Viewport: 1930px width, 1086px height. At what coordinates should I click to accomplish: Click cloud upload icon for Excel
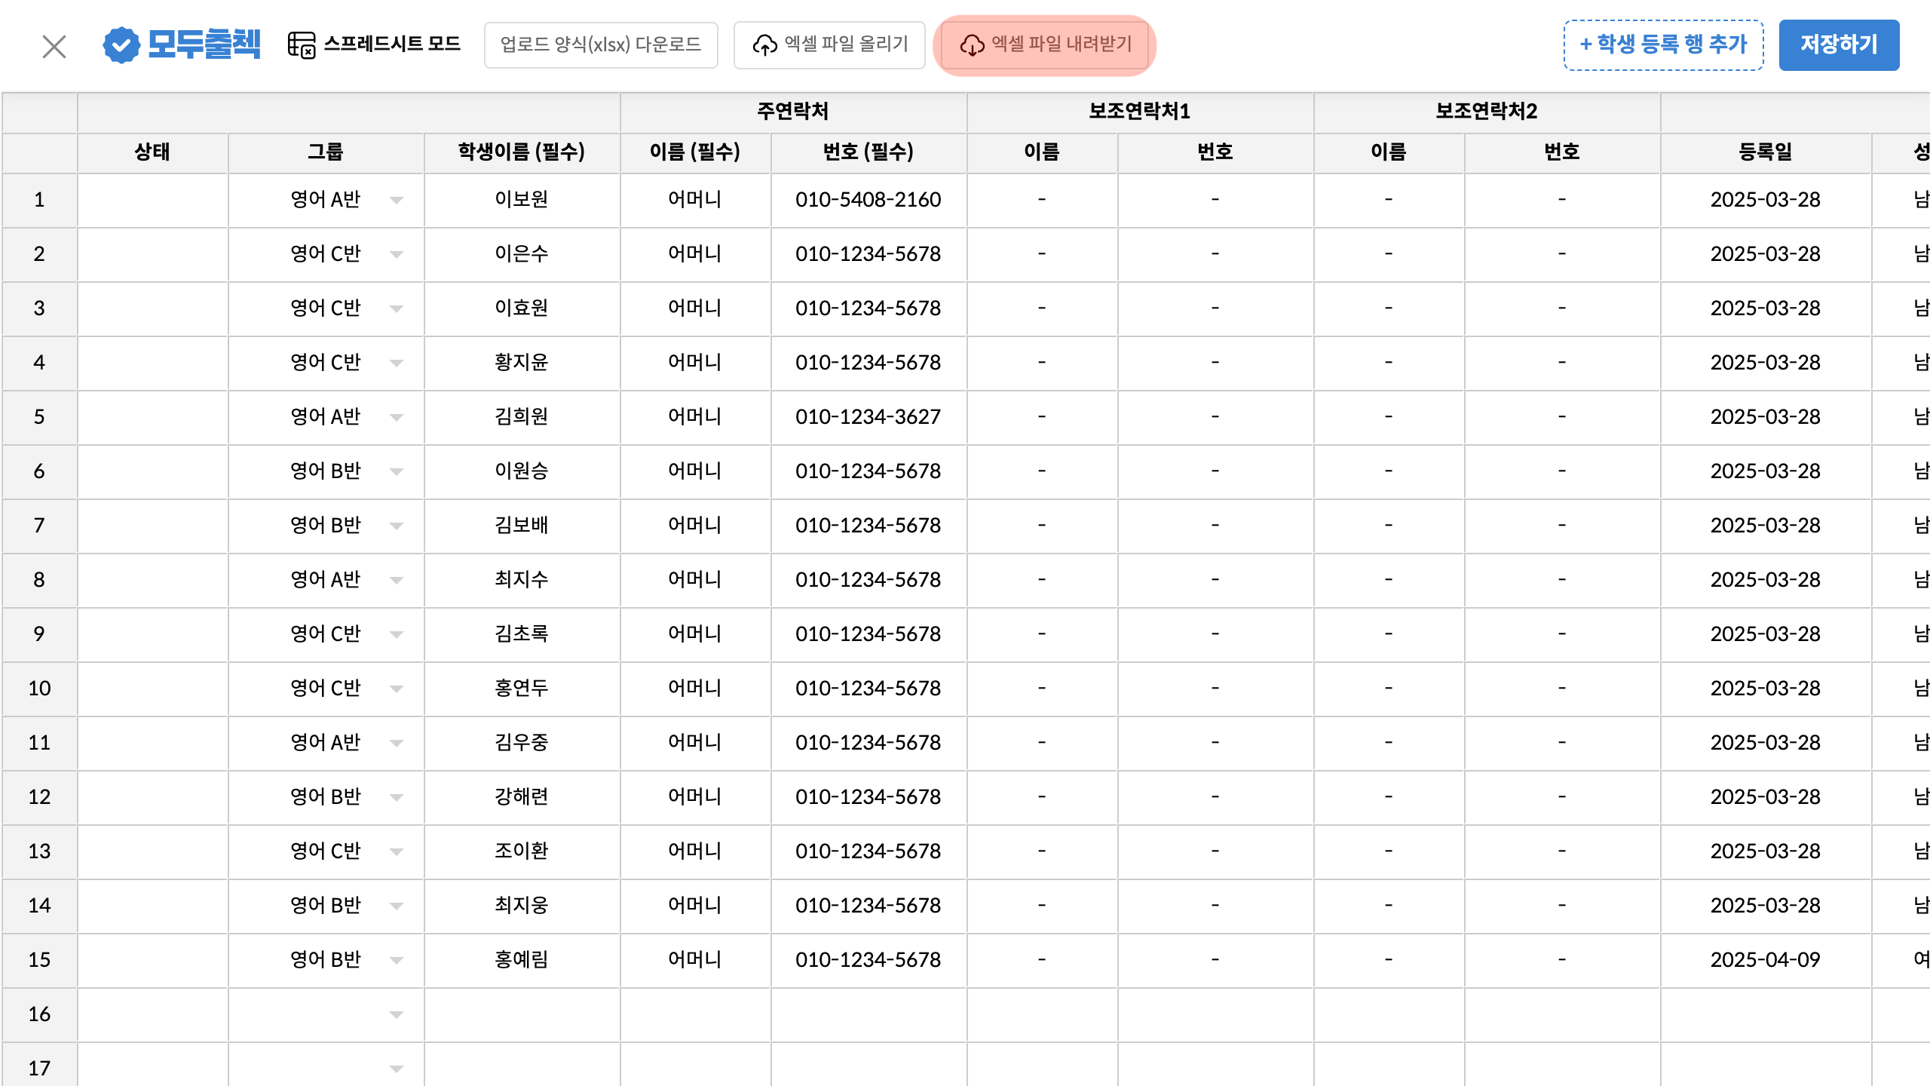(x=765, y=45)
